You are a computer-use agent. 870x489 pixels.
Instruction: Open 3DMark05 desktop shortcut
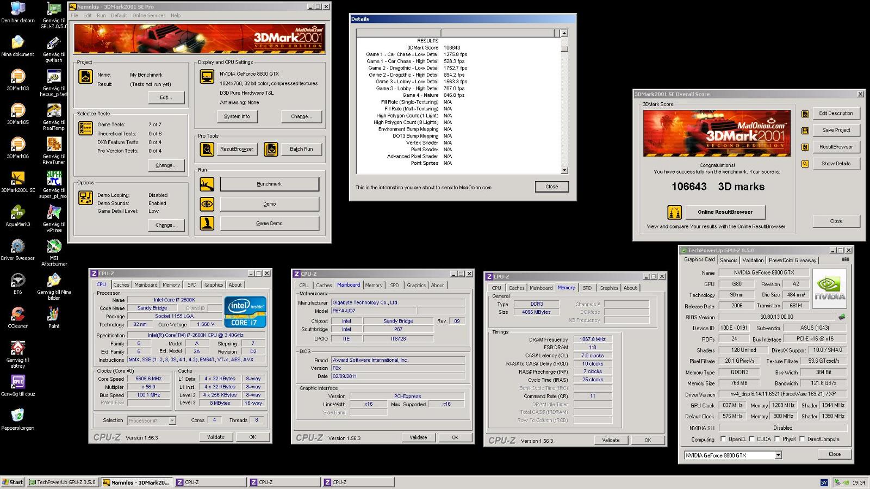(18, 114)
